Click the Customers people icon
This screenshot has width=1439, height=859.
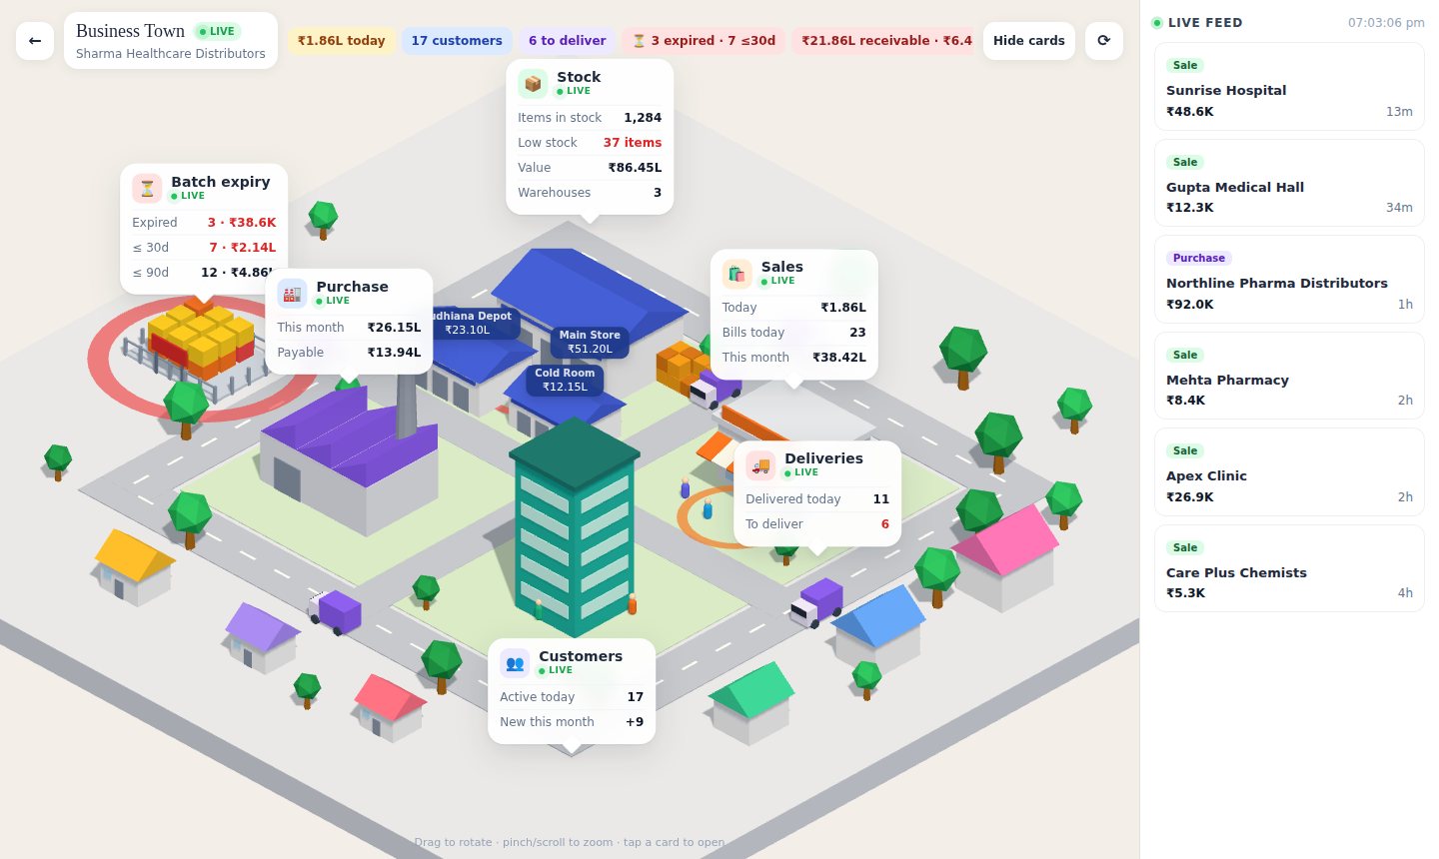pos(515,662)
